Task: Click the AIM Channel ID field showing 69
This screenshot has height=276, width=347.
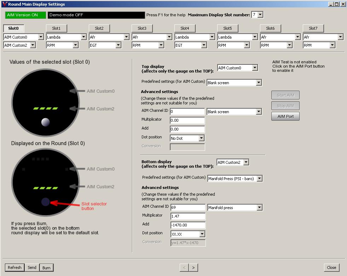Action: (x=187, y=207)
